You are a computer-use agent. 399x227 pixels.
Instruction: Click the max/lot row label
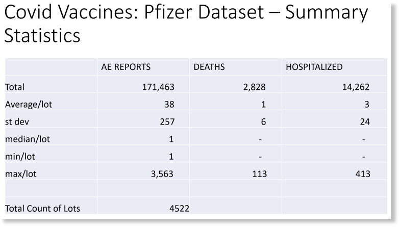coord(21,174)
